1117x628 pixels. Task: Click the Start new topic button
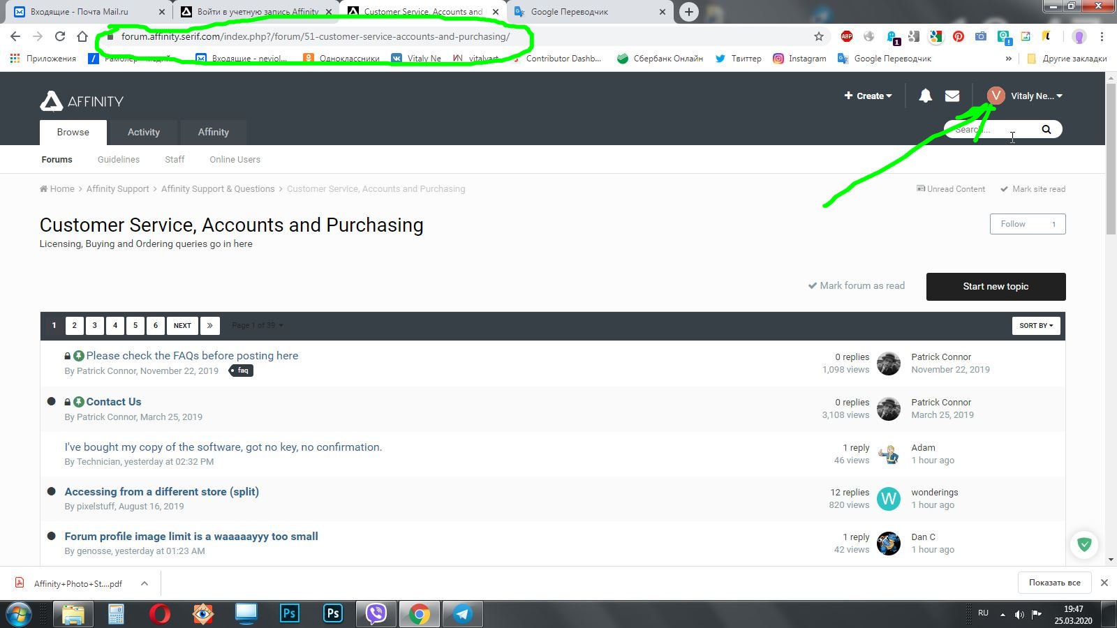point(996,287)
